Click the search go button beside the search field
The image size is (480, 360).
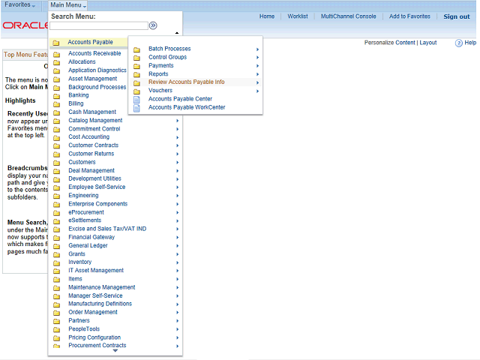click(153, 25)
